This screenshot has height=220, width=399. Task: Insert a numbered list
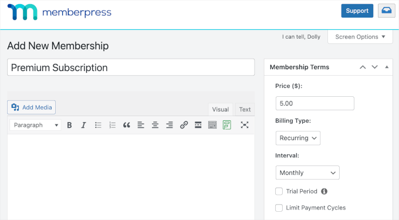click(112, 125)
